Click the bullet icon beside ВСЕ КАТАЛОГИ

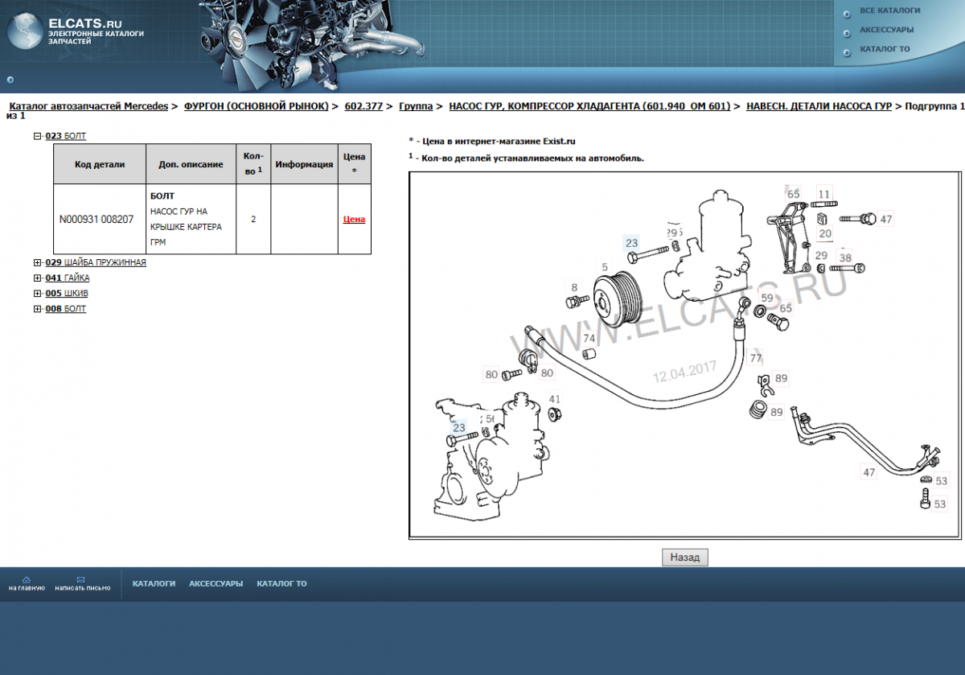pos(847,14)
